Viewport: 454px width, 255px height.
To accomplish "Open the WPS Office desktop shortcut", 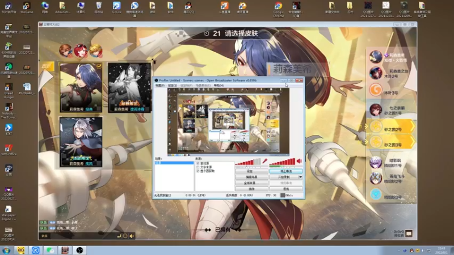I will pyautogui.click(x=9, y=150).
